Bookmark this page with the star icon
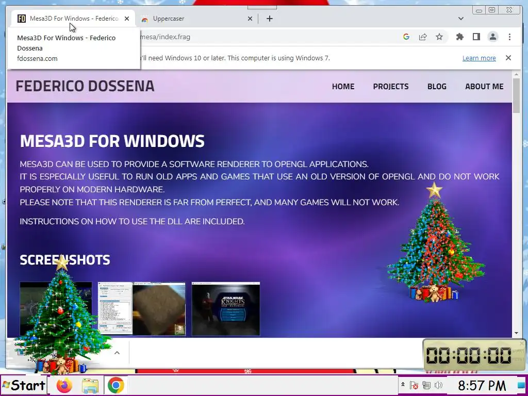This screenshot has width=528, height=396. (x=439, y=37)
